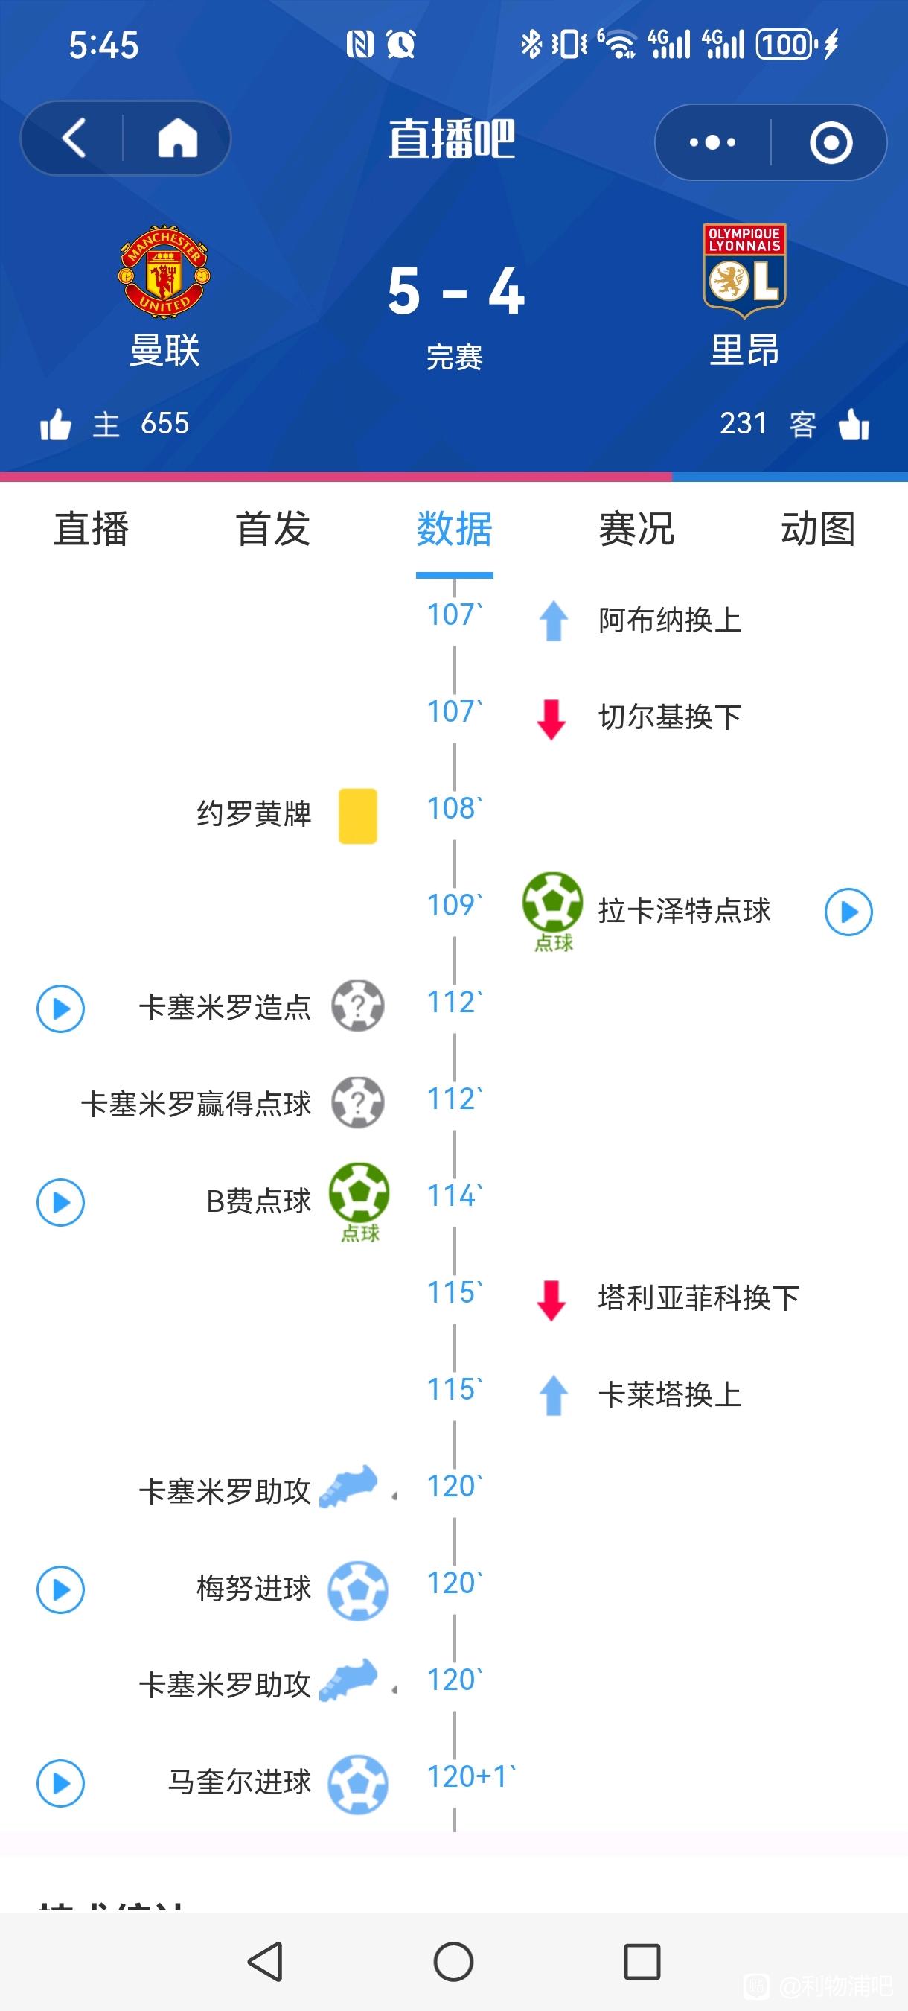Viewport: 908px width, 2011px height.
Task: Tap the back arrow icon
Action: click(74, 139)
